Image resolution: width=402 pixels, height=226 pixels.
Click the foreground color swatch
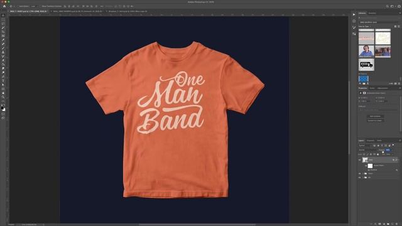click(x=3, y=108)
